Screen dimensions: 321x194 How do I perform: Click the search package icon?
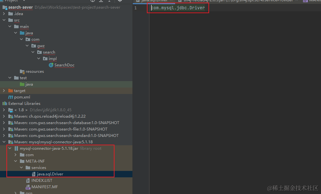coord(39,52)
